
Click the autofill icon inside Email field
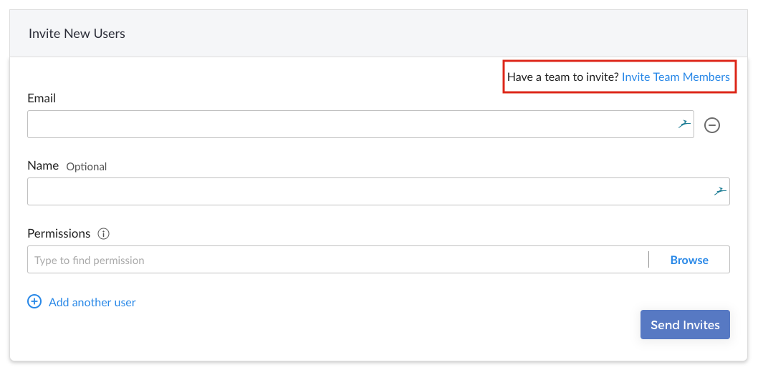click(683, 124)
